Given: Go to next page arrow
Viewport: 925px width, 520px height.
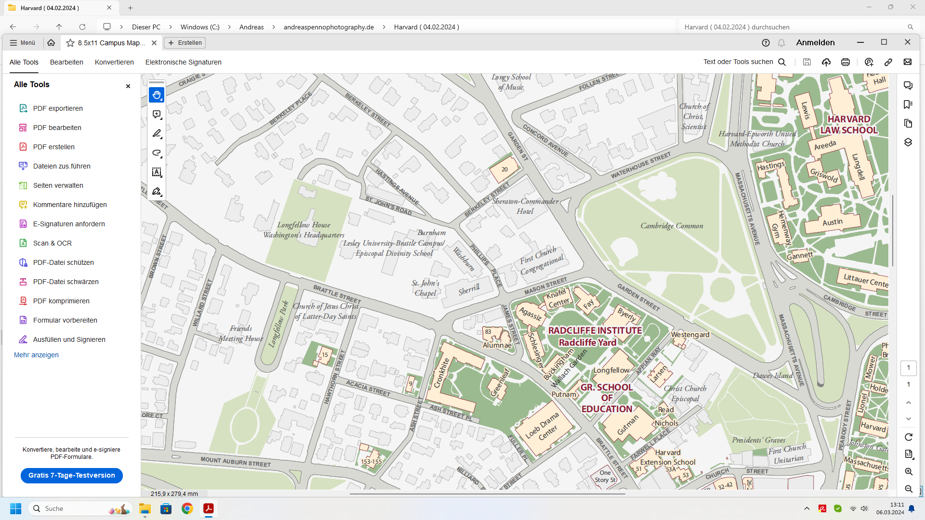Looking at the screenshot, I should click(x=909, y=419).
